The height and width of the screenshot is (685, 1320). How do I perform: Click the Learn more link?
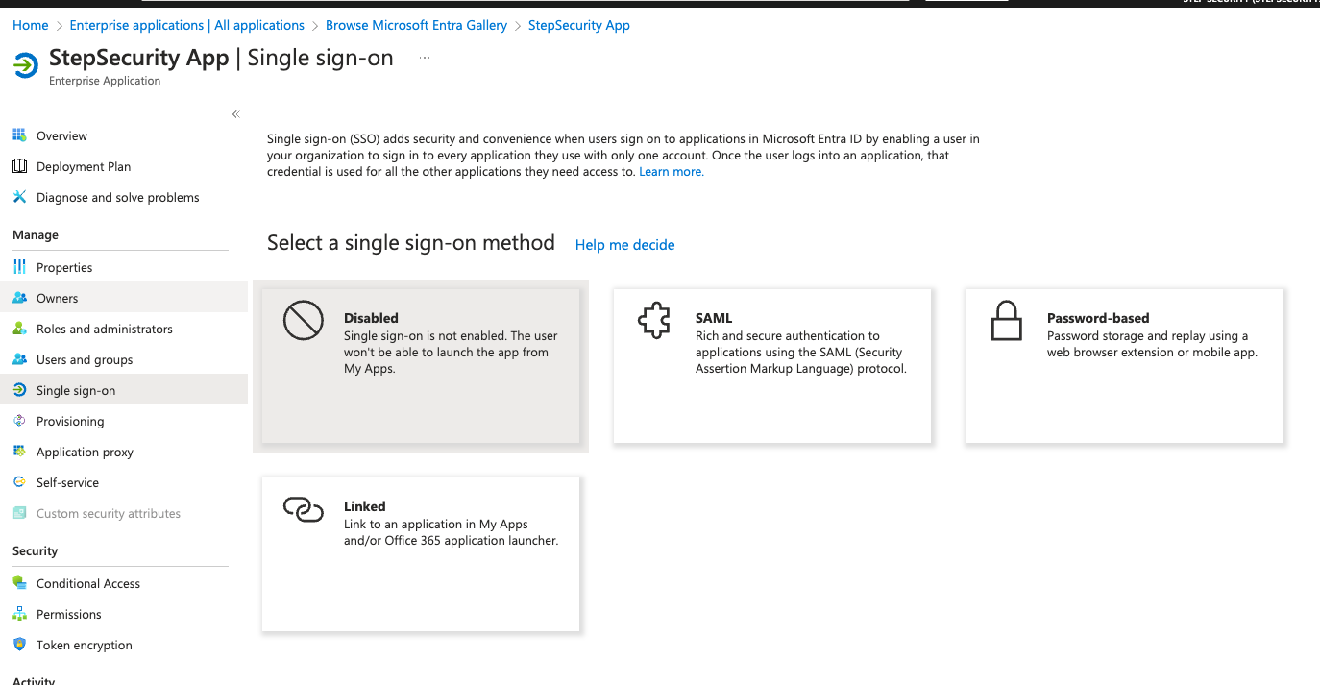click(671, 172)
